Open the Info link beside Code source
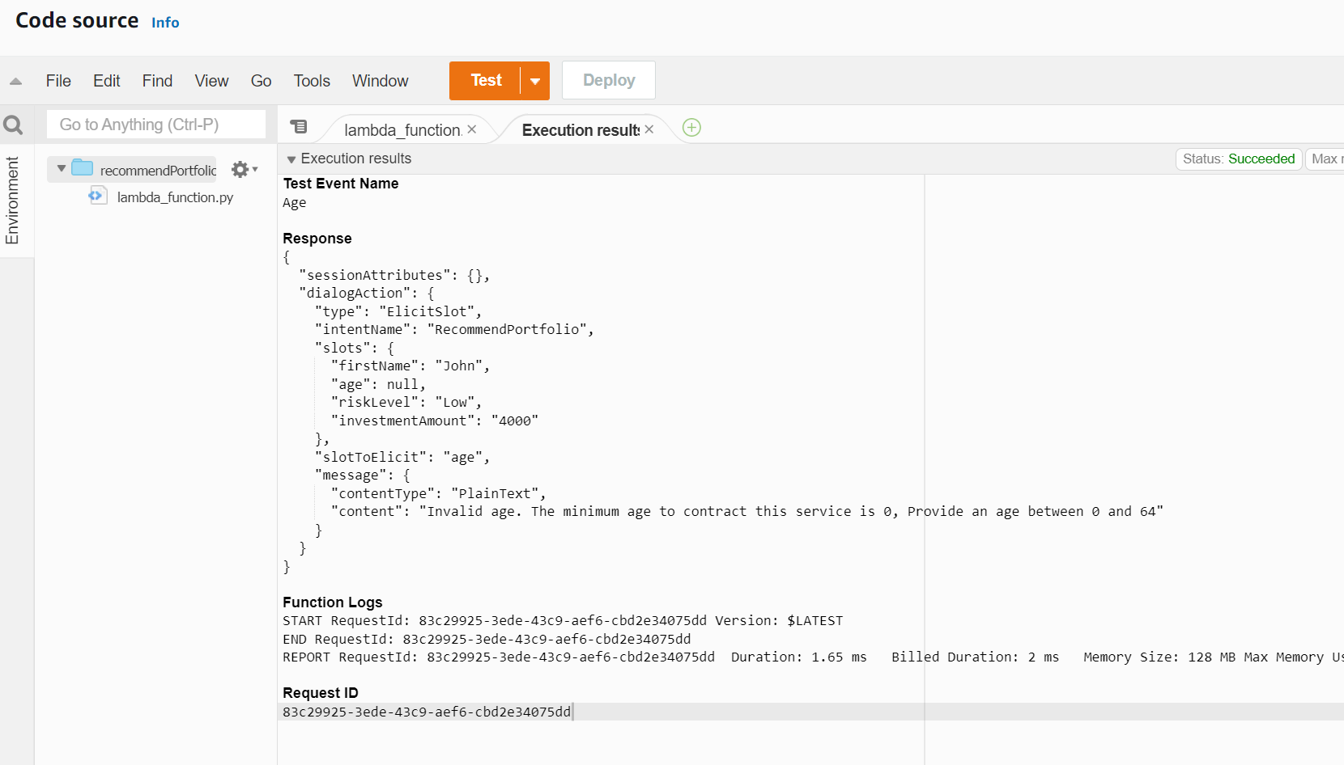Viewport: 1344px width, 765px height. click(165, 23)
